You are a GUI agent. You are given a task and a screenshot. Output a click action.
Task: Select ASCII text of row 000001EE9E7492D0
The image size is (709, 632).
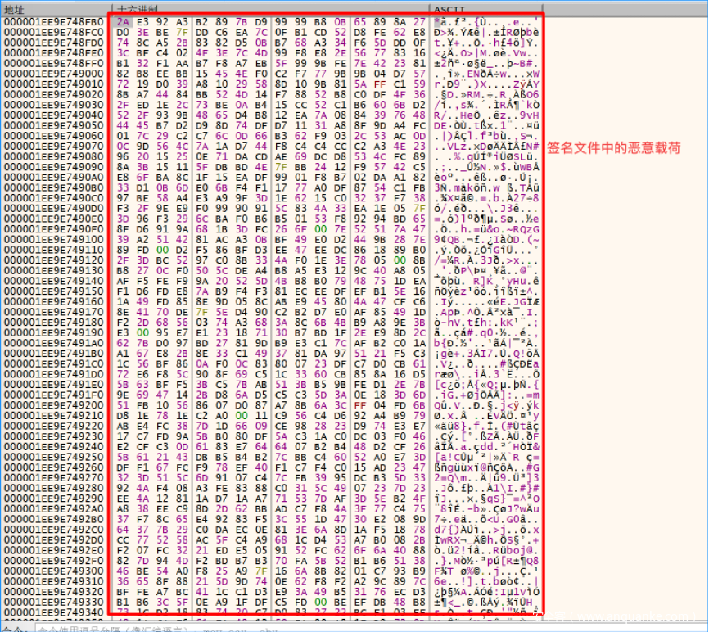[486, 540]
